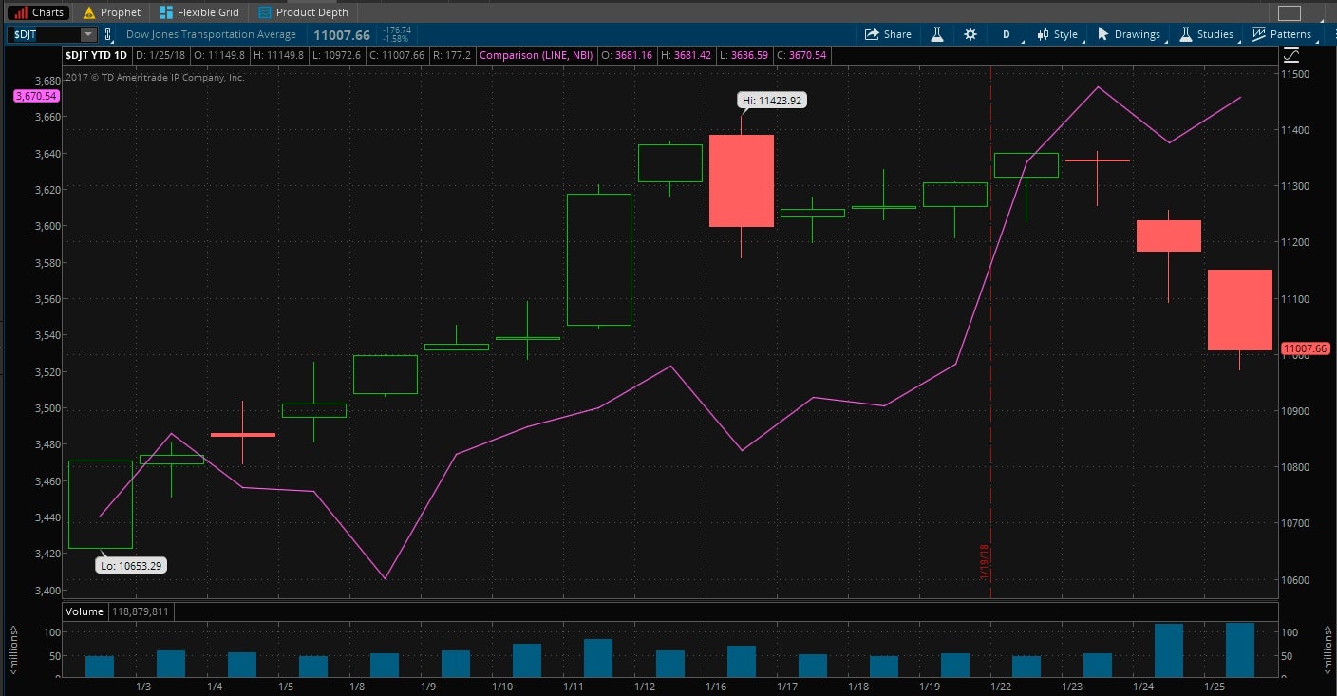Open the Drawings tools dropdown

tap(1129, 34)
